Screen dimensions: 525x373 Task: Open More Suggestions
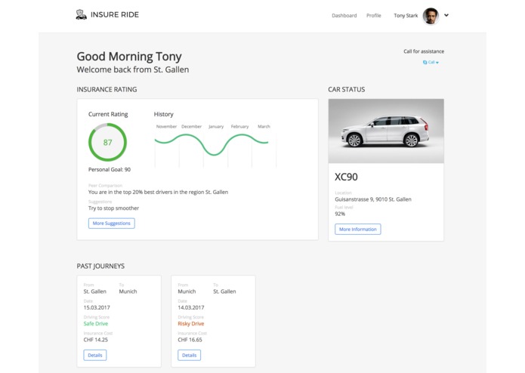point(112,223)
